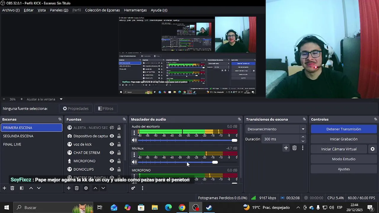The image size is (379, 213).
Task: Zoom in the preview with plus icon
Action: pyautogui.click(x=21, y=99)
